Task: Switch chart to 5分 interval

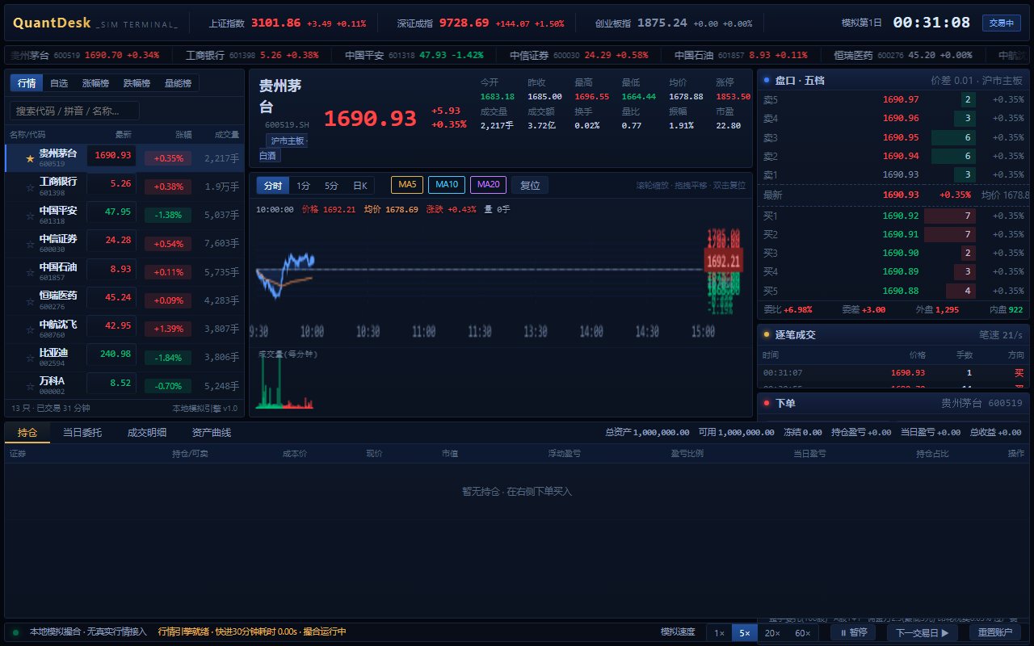Action: point(331,186)
